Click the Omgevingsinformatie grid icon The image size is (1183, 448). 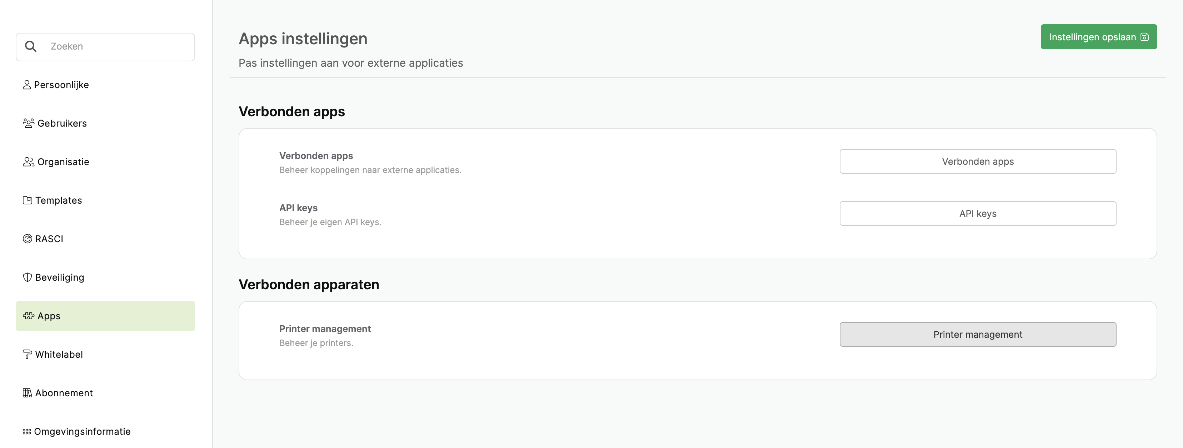pyautogui.click(x=27, y=432)
